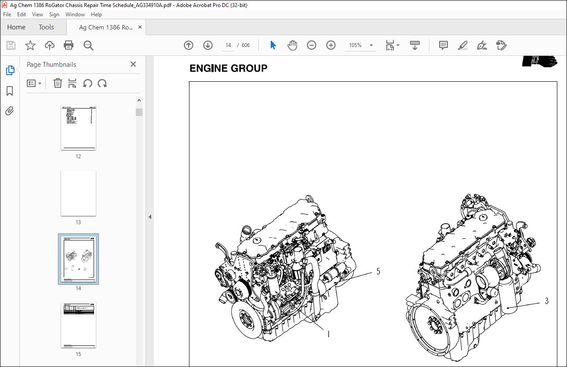Select the arrow selection tool

click(x=273, y=45)
